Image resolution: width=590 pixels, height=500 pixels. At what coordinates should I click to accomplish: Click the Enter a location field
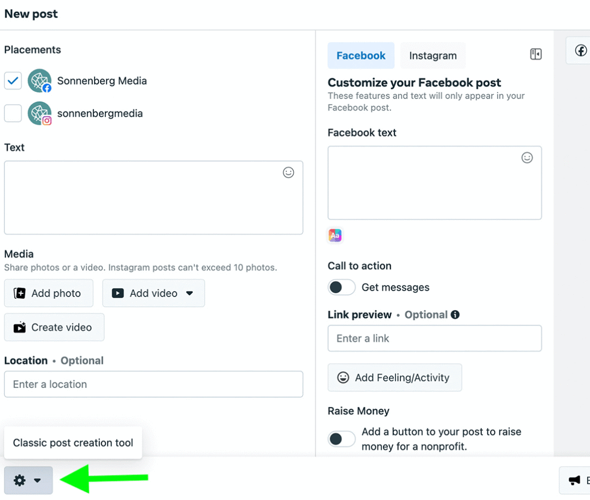tap(154, 384)
